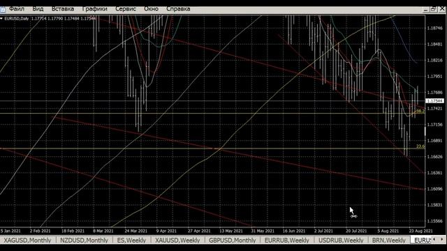447x251 pixels.
Task: Click the 38.2 Fibonacci level label
Action: coord(420,111)
